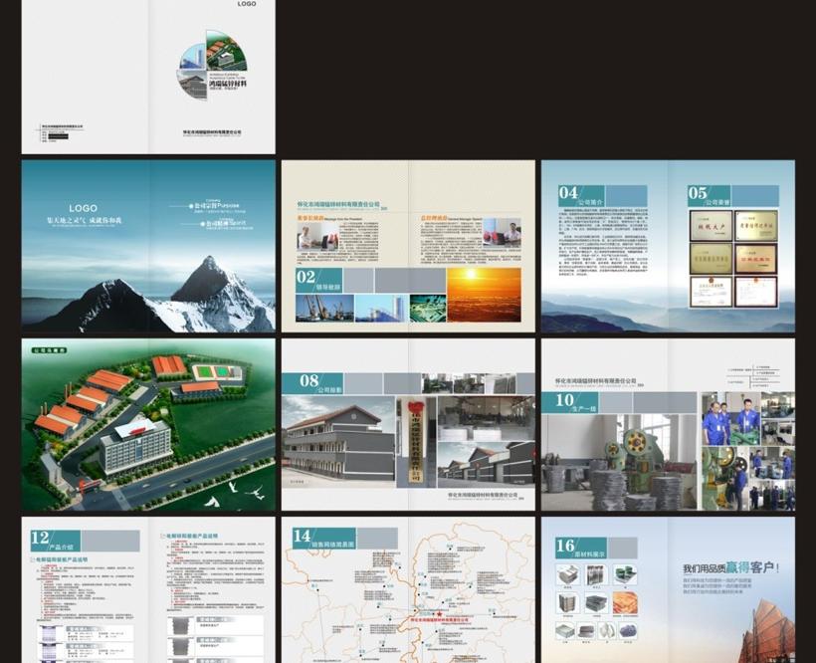Image resolution: width=816 pixels, height=663 pixels.
Task: Click the sailing ship image at bottom right
Action: coord(766,629)
